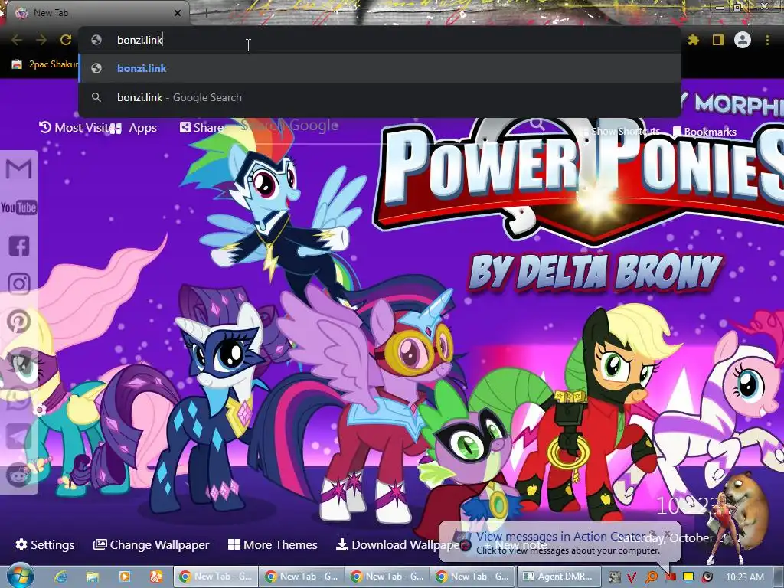Switch to first New Tab Chrome taskbar window
Image resolution: width=784 pixels, height=588 pixels.
(x=215, y=577)
